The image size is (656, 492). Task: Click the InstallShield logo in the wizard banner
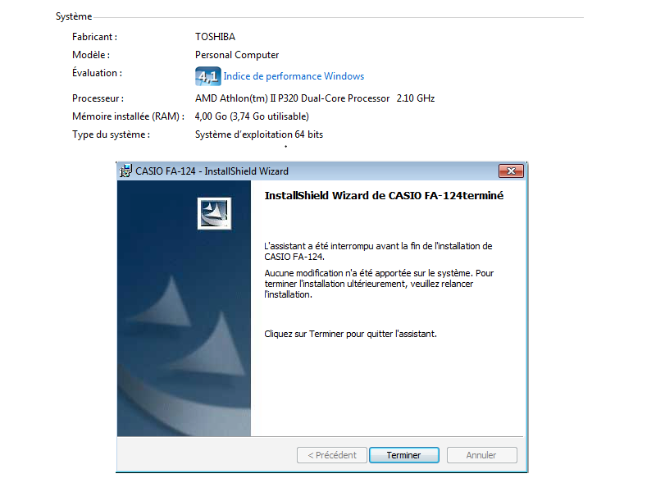[x=214, y=213]
